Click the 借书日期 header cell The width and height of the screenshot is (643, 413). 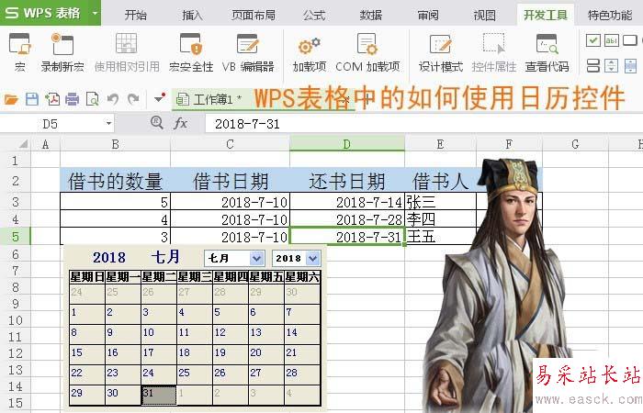(230, 180)
